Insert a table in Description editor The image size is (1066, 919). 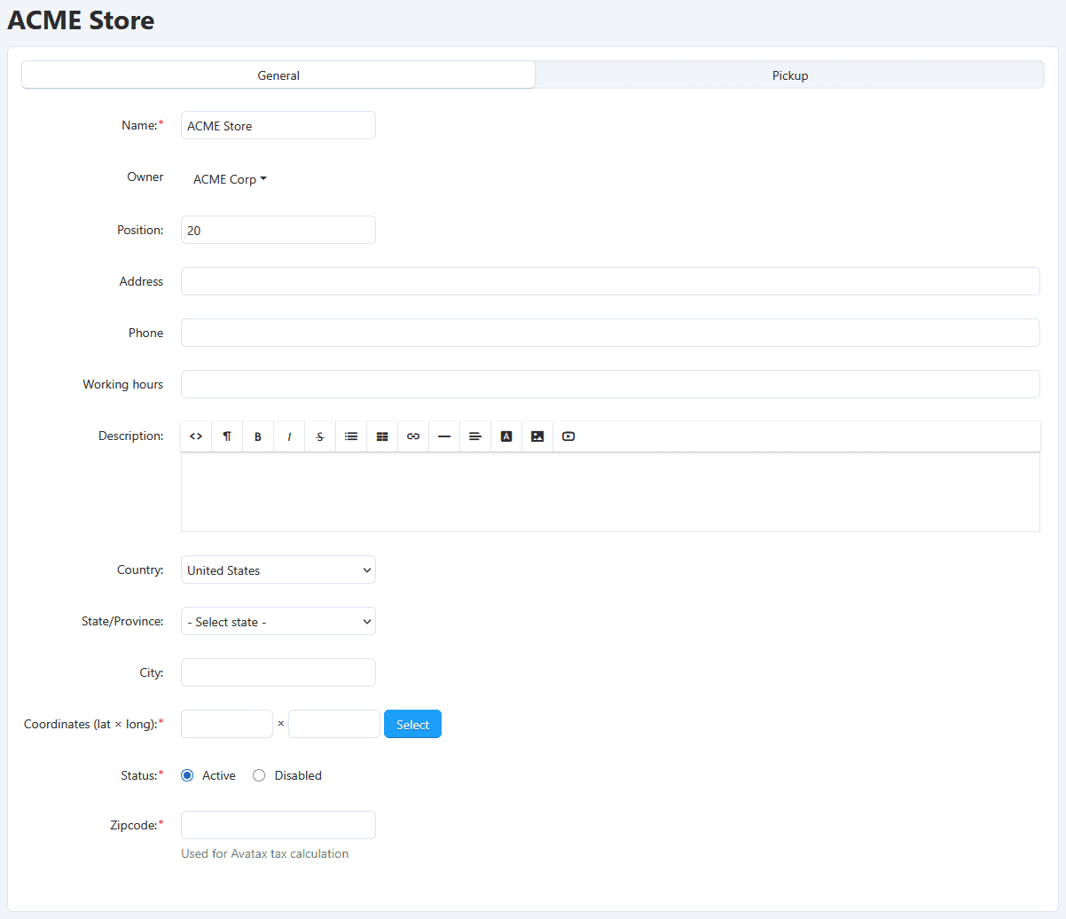pyautogui.click(x=382, y=436)
